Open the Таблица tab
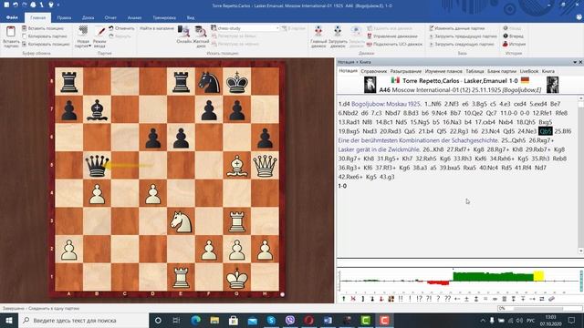Image resolution: width=584 pixels, height=328 pixels. pos(474,71)
